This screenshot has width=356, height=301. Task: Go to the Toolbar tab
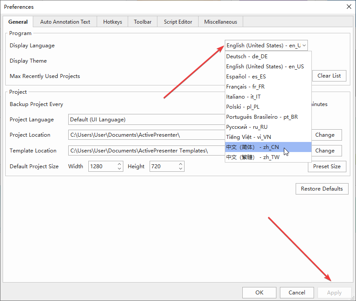pos(143,22)
